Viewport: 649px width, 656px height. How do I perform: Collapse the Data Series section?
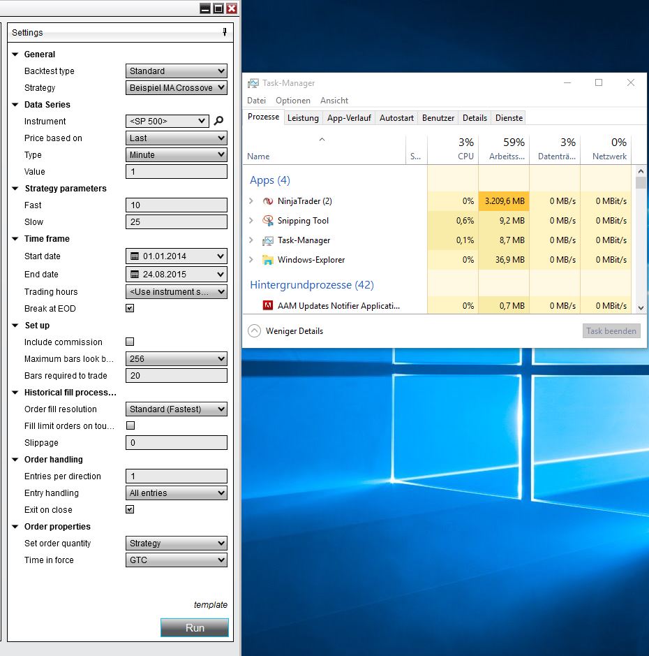click(15, 105)
